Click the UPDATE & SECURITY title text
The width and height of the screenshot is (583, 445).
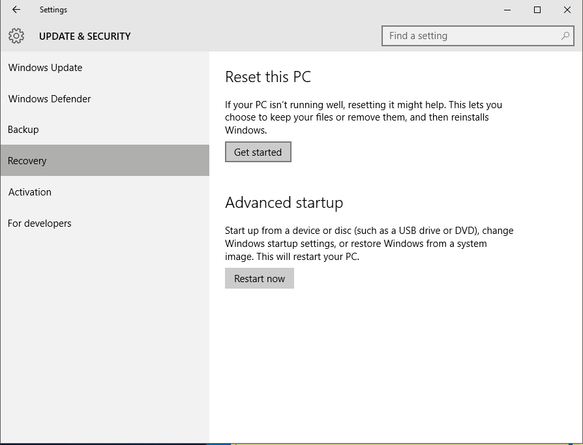[85, 36]
